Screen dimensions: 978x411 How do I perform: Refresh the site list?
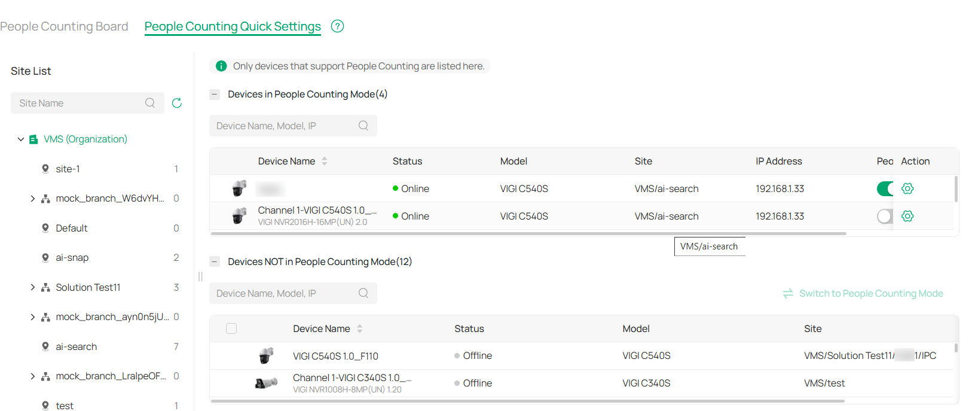[177, 103]
